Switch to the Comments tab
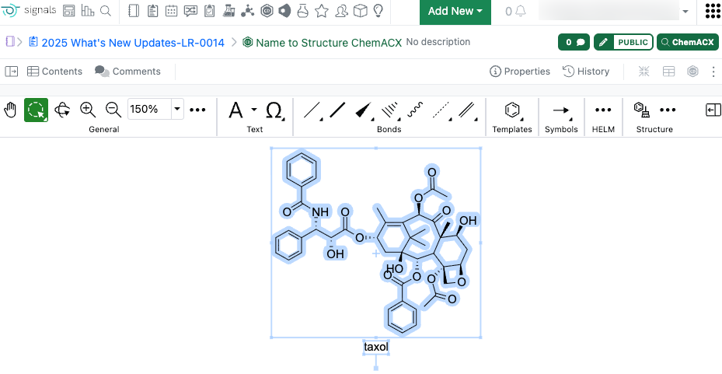 click(127, 72)
